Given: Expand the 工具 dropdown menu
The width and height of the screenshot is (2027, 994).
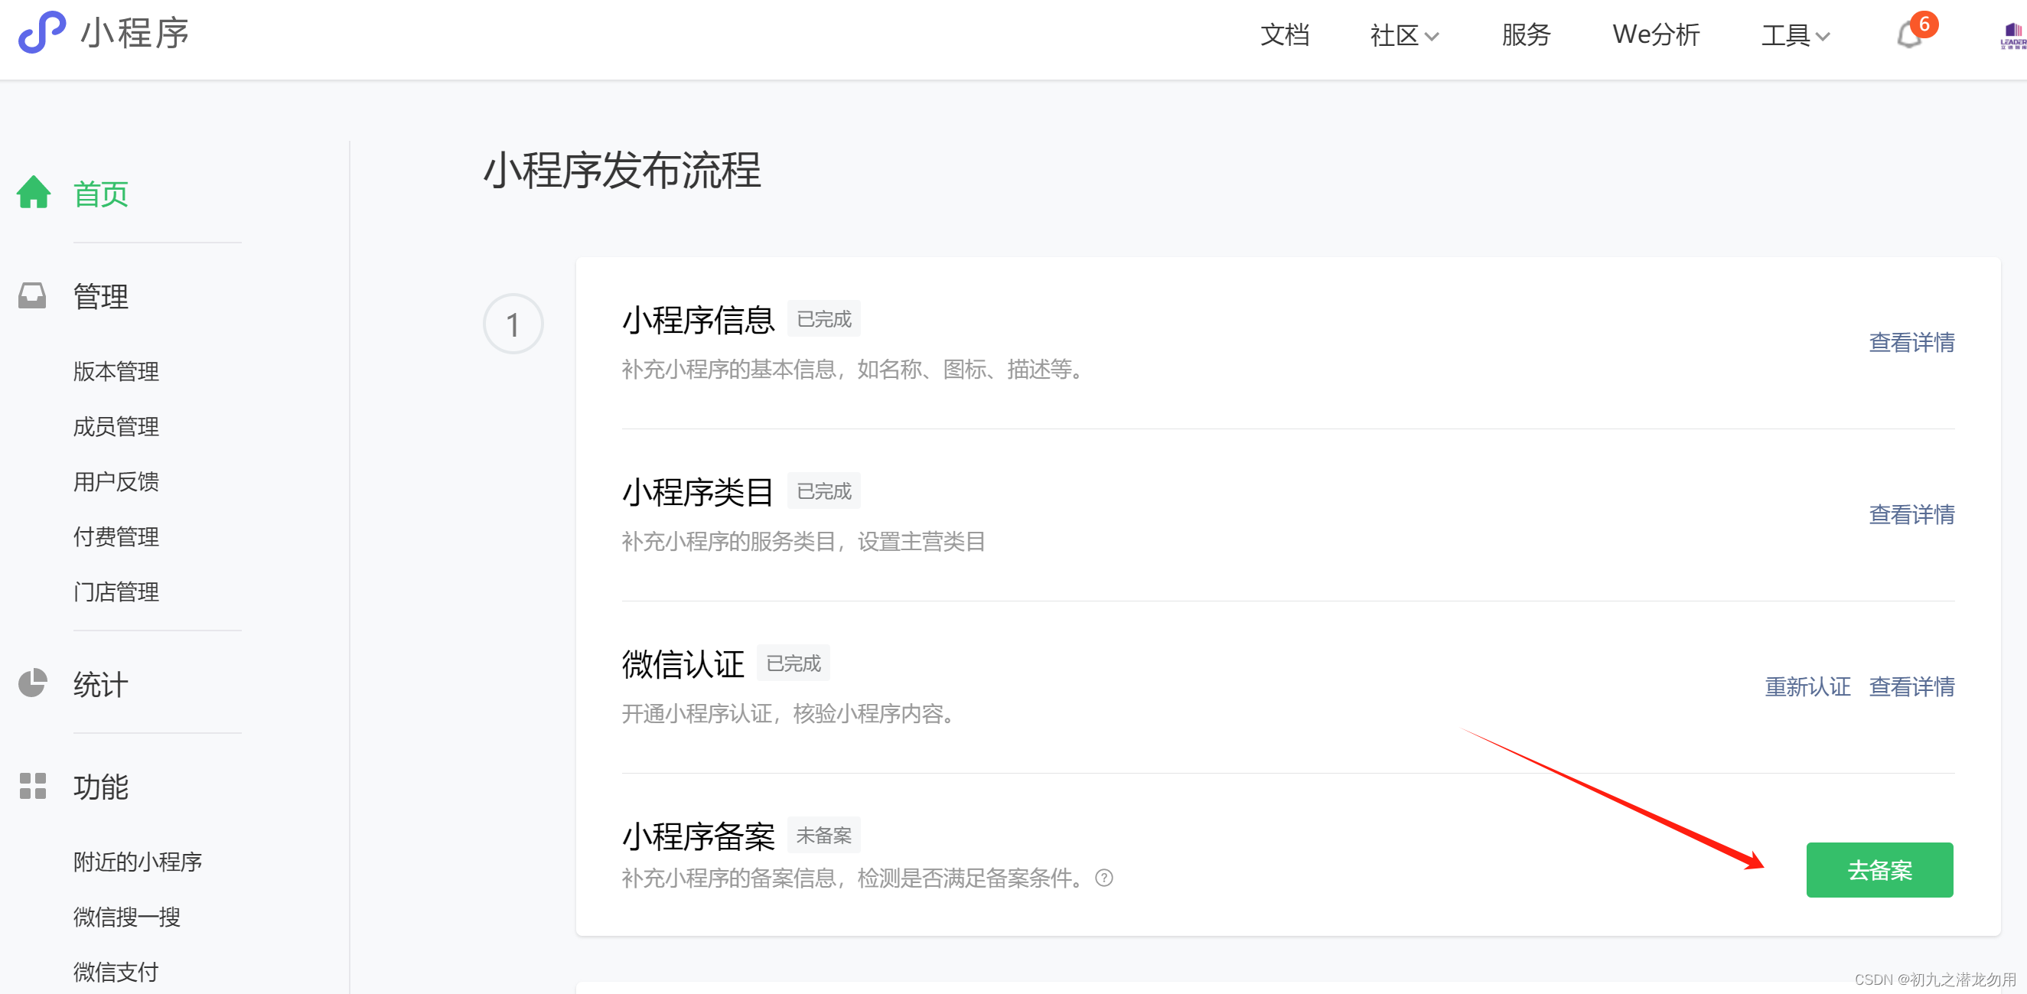Looking at the screenshot, I should tap(1795, 35).
